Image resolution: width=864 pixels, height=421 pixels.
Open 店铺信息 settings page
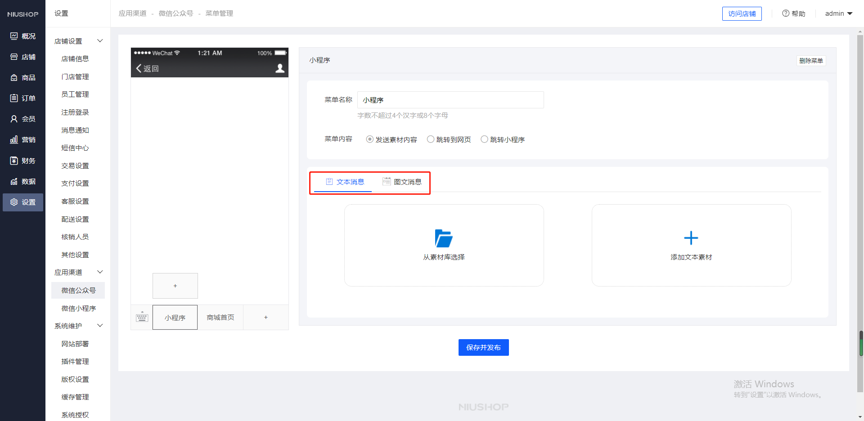click(x=75, y=59)
